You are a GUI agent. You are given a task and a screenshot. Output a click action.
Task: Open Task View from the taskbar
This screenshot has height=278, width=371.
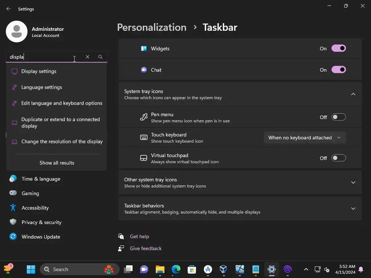[x=128, y=269]
